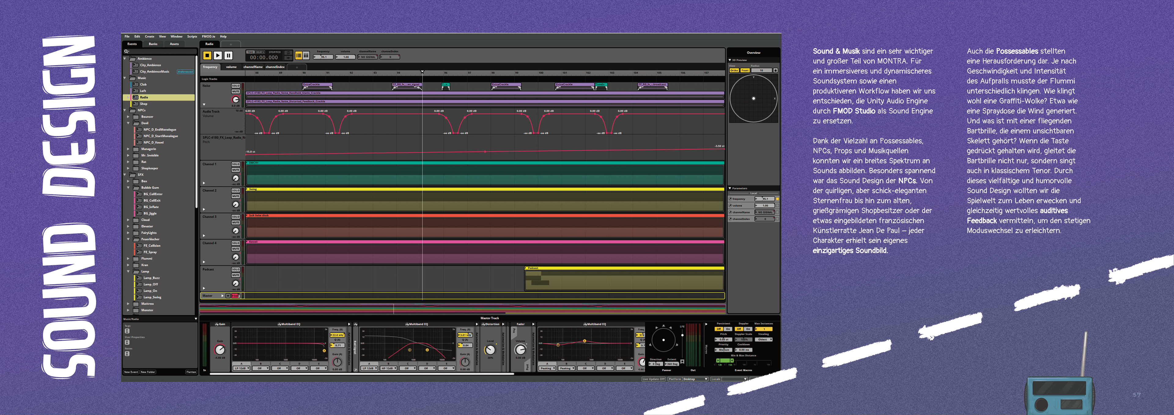
Task: Click the Ortho view button in 3D Preview
Action: (x=734, y=71)
